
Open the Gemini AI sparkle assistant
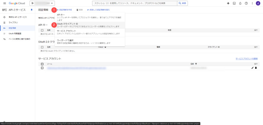click(x=228, y=3)
